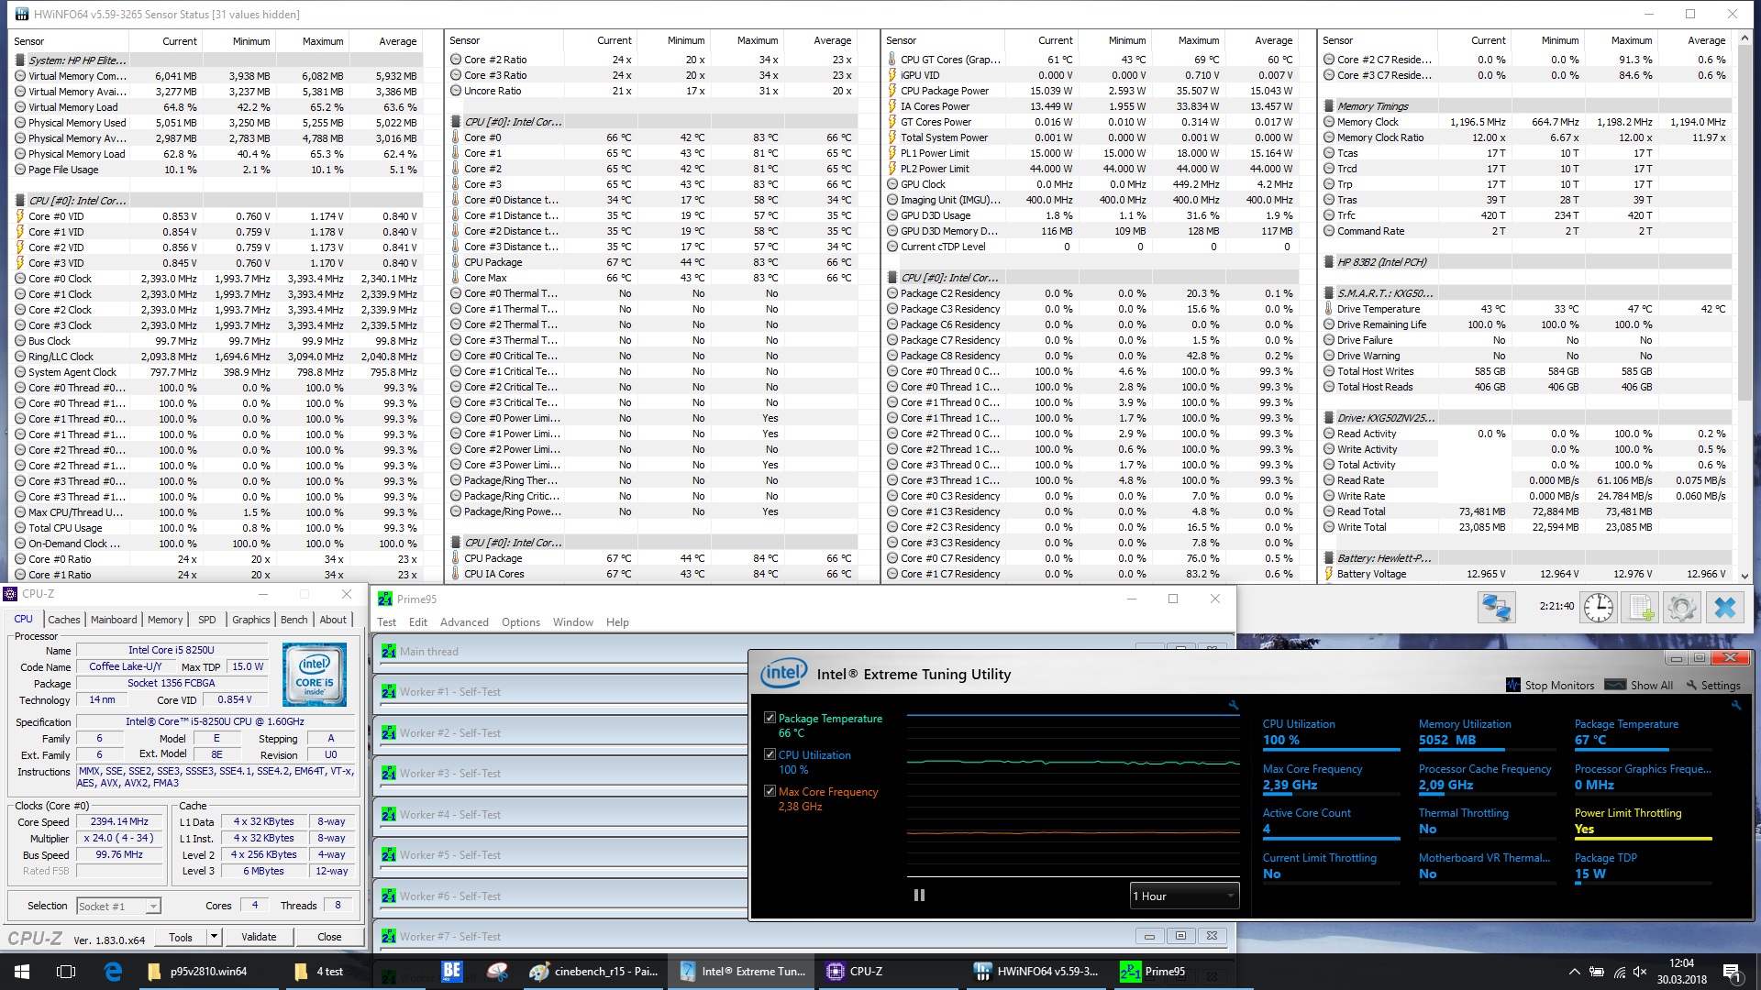Switch to the Mainboard tab in CPU-Z

point(114,620)
